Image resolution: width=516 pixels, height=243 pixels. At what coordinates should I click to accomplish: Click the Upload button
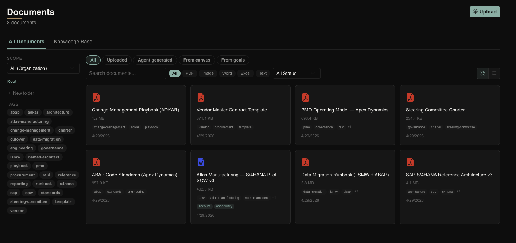(x=485, y=12)
